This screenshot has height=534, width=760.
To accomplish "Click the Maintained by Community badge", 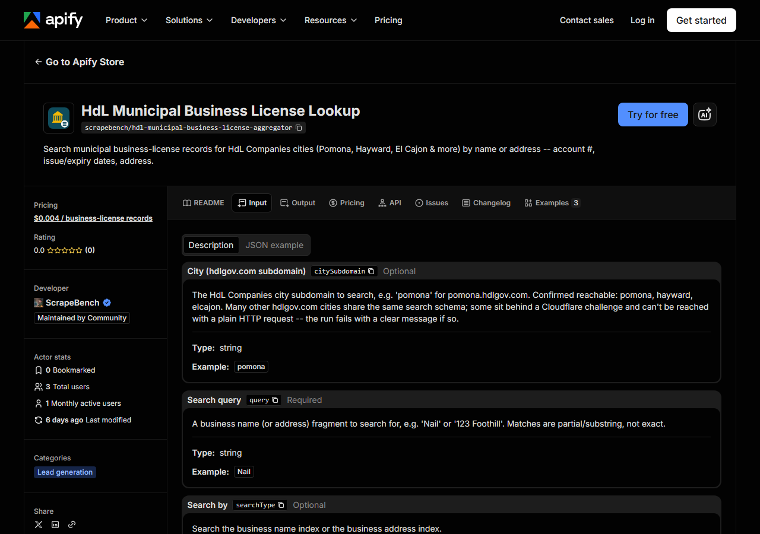I will pyautogui.click(x=82, y=318).
